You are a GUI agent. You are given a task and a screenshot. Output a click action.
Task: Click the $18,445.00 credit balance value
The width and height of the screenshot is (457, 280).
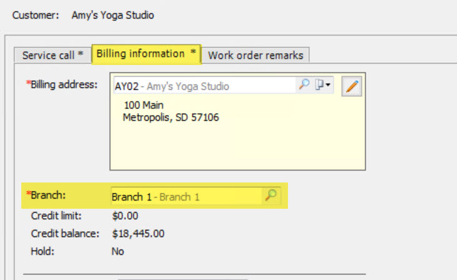pos(138,233)
